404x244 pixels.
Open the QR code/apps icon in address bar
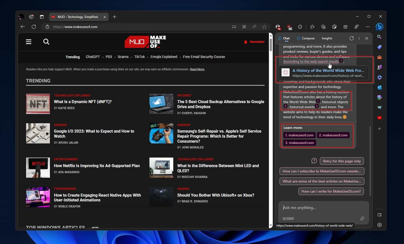click(244, 27)
